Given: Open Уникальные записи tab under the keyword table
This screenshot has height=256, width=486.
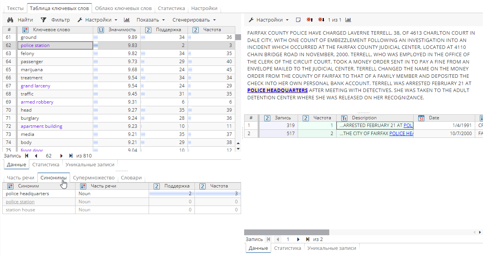Looking at the screenshot, I should (90, 164).
